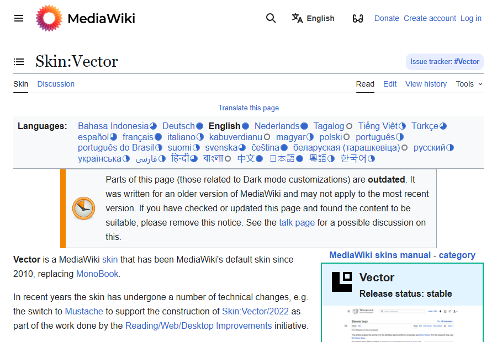Open the Vector skin screenshot thumbnail

pyautogui.click(x=402, y=324)
